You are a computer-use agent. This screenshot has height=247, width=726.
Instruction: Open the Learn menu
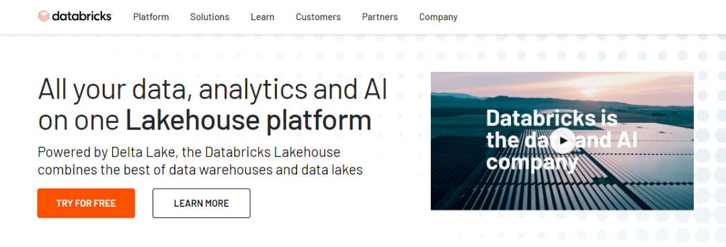pyautogui.click(x=263, y=17)
